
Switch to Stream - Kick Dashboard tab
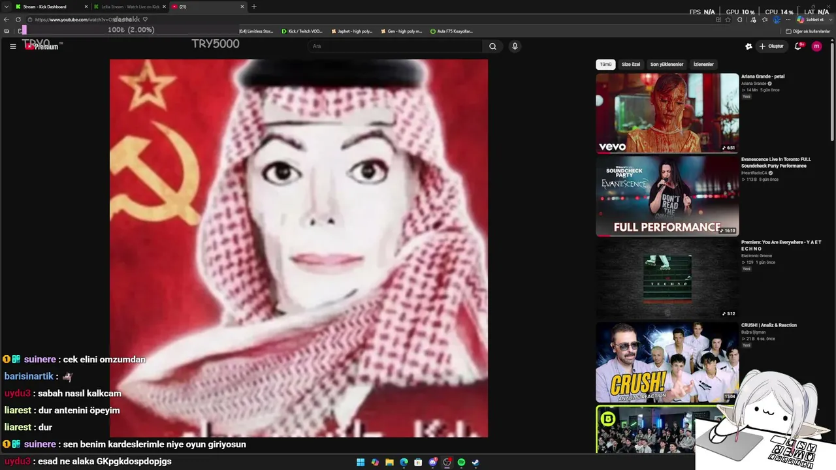(x=51, y=7)
